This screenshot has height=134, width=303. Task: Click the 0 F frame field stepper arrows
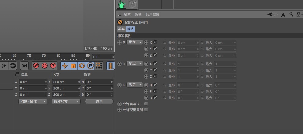pyautogui.click(x=113, y=57)
